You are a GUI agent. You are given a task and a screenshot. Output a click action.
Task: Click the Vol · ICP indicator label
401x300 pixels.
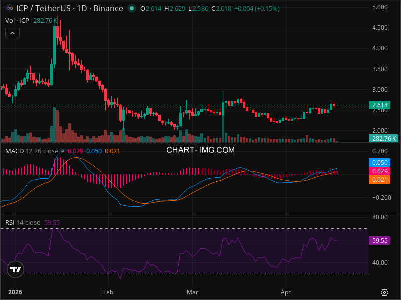(17, 20)
